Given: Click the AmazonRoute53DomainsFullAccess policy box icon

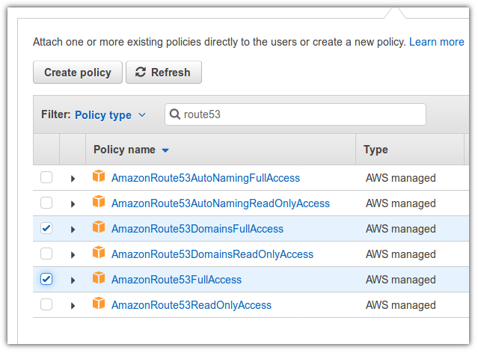Looking at the screenshot, I should (99, 227).
